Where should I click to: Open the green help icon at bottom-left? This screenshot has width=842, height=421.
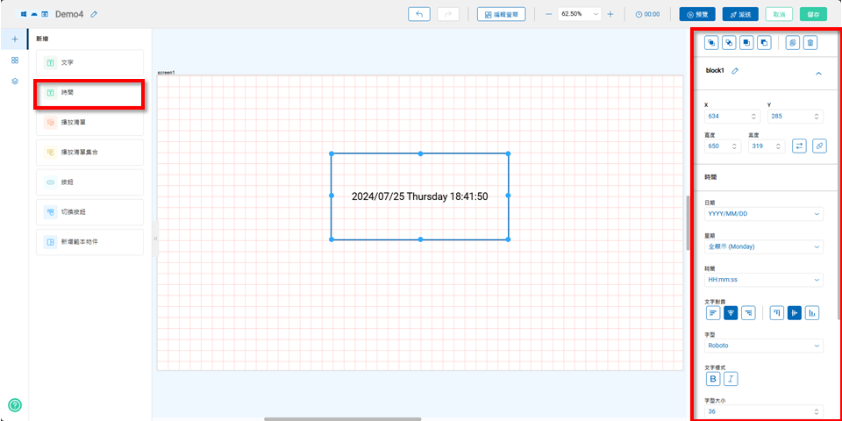click(15, 404)
